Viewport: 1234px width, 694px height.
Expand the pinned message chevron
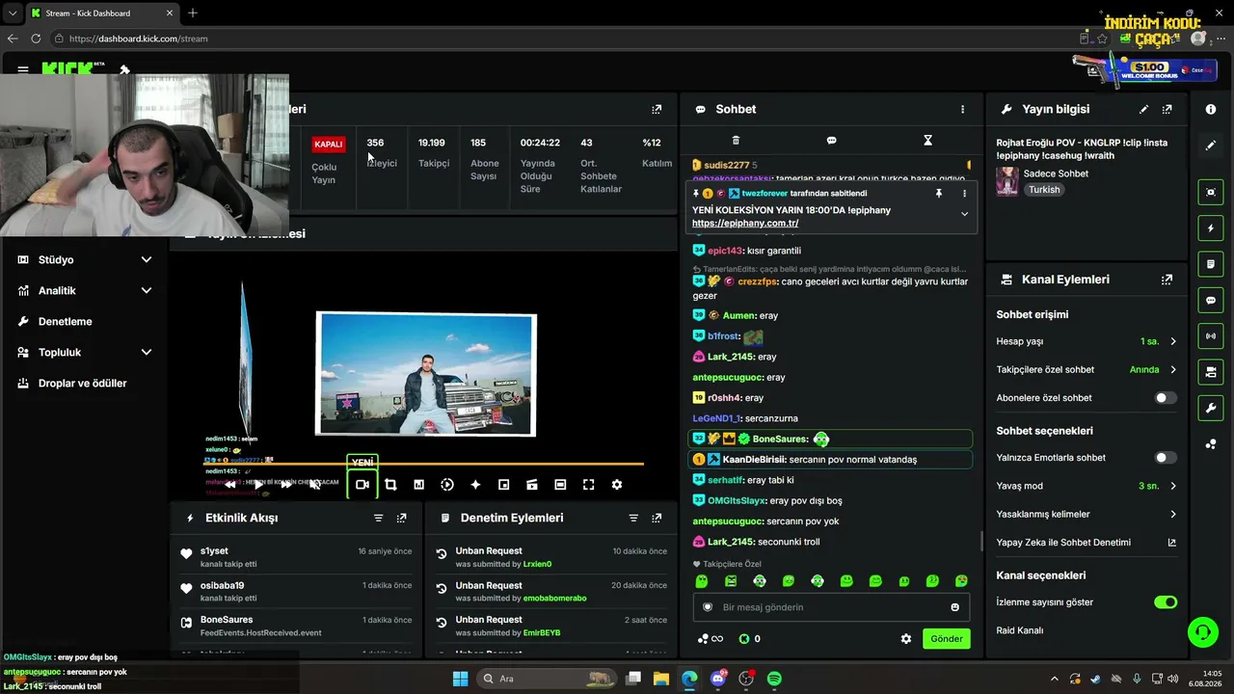coord(964,214)
